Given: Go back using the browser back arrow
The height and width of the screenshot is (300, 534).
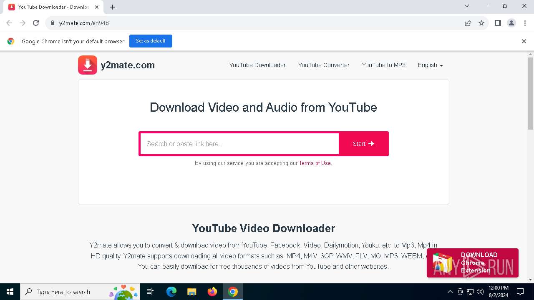Looking at the screenshot, I should click(x=9, y=23).
